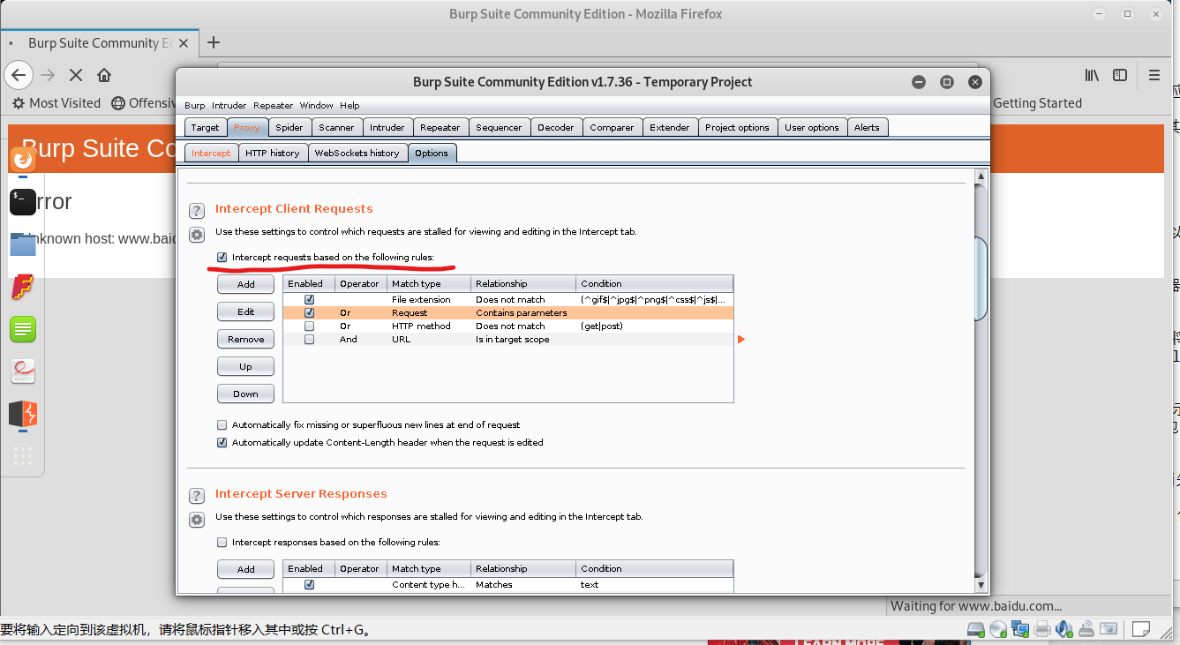Screen dimensions: 1180x645
Task: Move rule up with Up button
Action: pyautogui.click(x=245, y=366)
